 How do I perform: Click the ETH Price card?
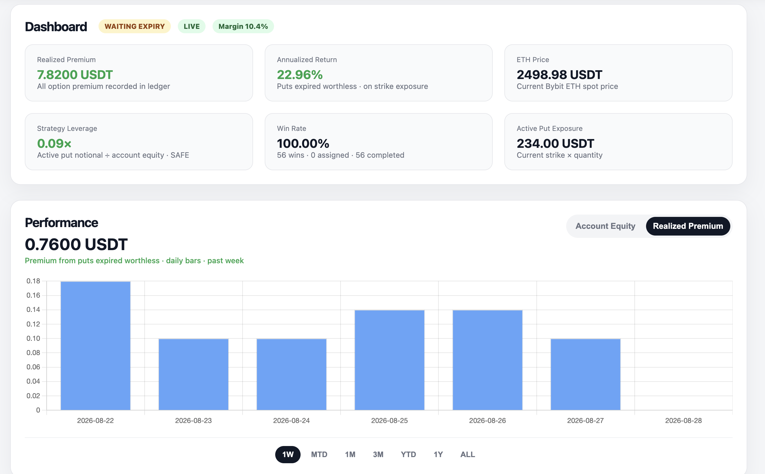coord(618,73)
